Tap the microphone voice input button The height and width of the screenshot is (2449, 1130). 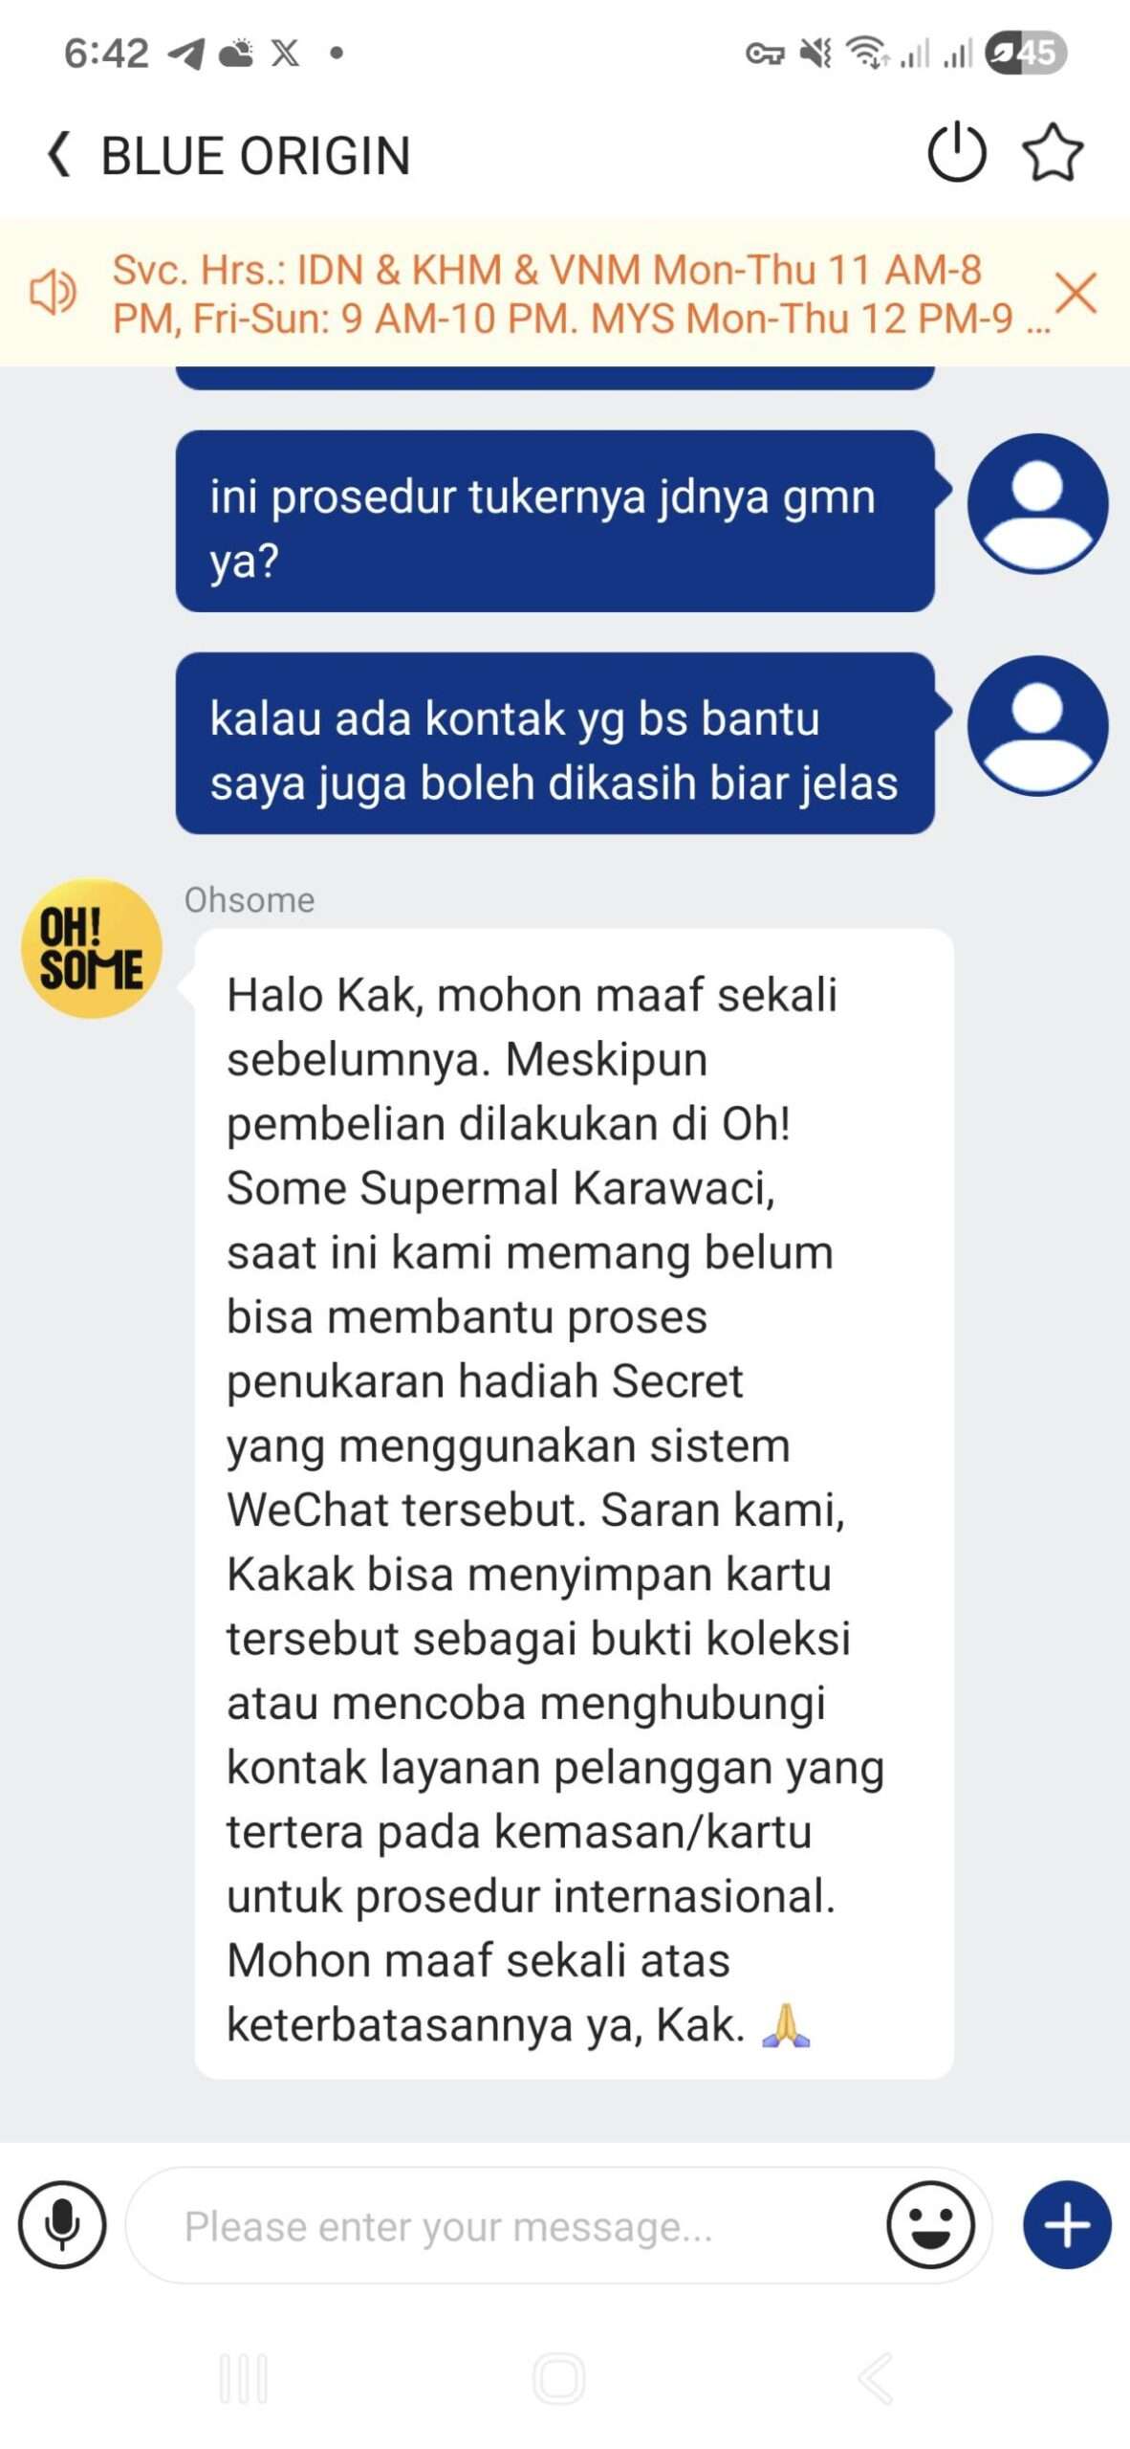[62, 2224]
